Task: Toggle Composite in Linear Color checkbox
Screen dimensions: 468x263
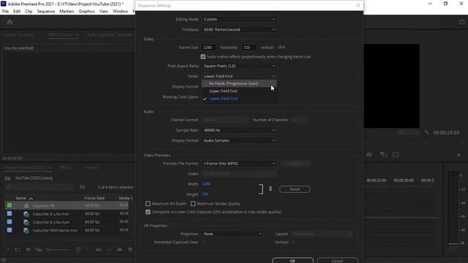Action: coord(148,212)
